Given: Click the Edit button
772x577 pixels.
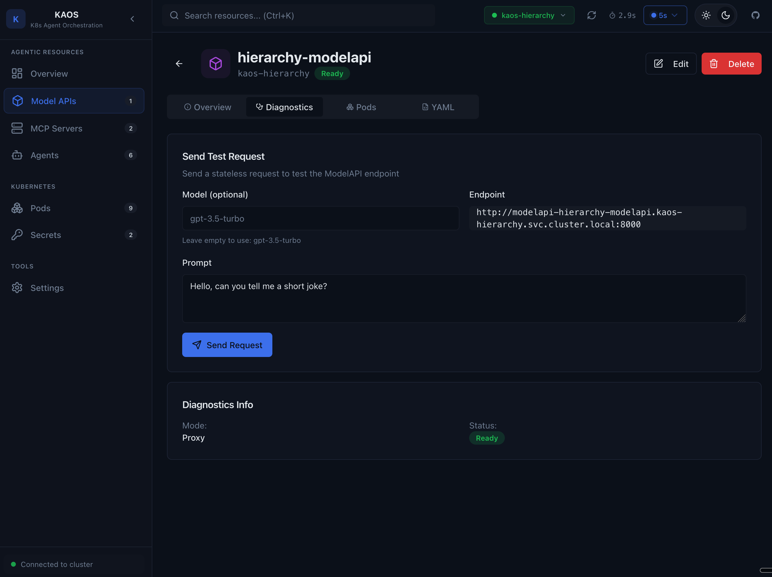Looking at the screenshot, I should coord(671,64).
